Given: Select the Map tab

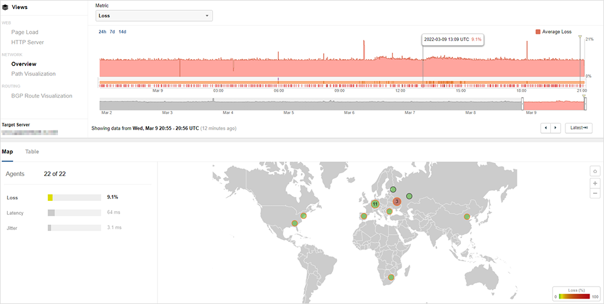Looking at the screenshot, I should (x=7, y=151).
